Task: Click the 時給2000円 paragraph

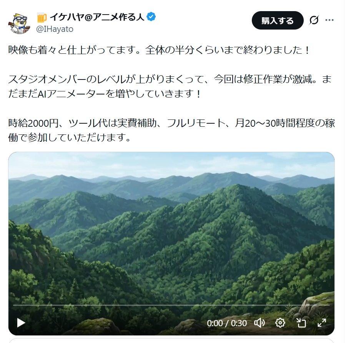Action: click(x=171, y=130)
